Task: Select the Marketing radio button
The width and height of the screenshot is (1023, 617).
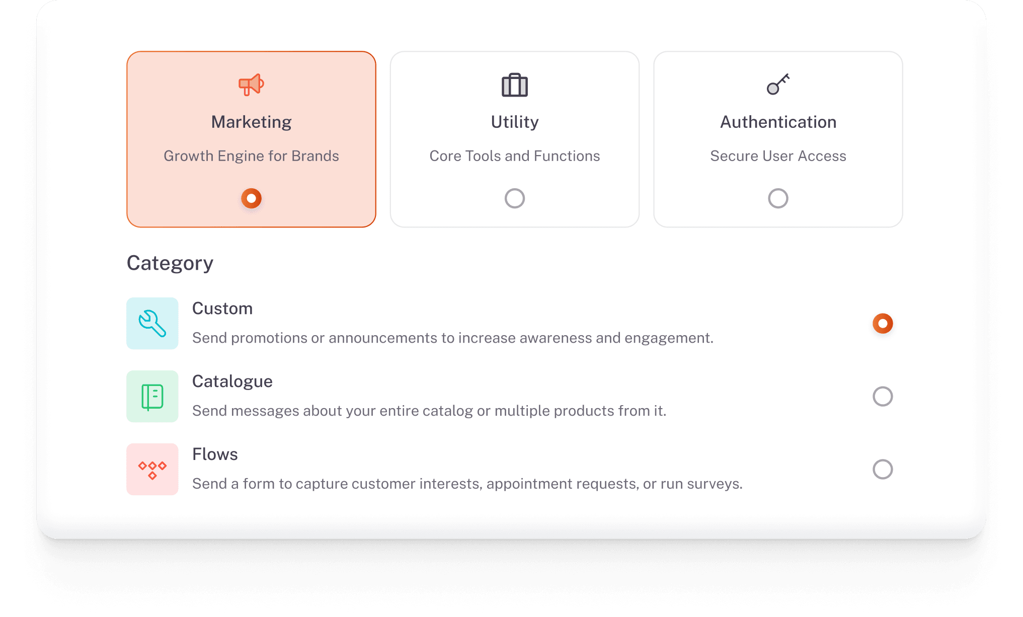Action: [251, 198]
